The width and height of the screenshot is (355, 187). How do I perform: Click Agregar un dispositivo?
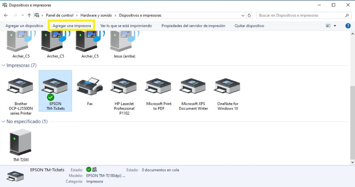click(24, 26)
